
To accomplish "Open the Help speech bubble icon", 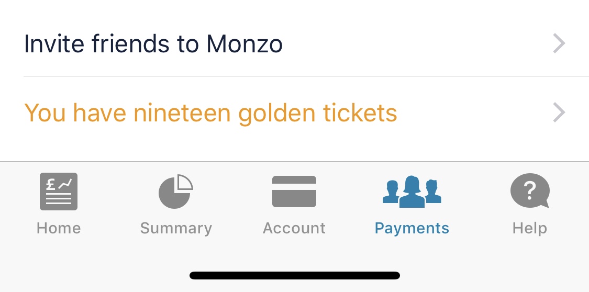I will [529, 191].
